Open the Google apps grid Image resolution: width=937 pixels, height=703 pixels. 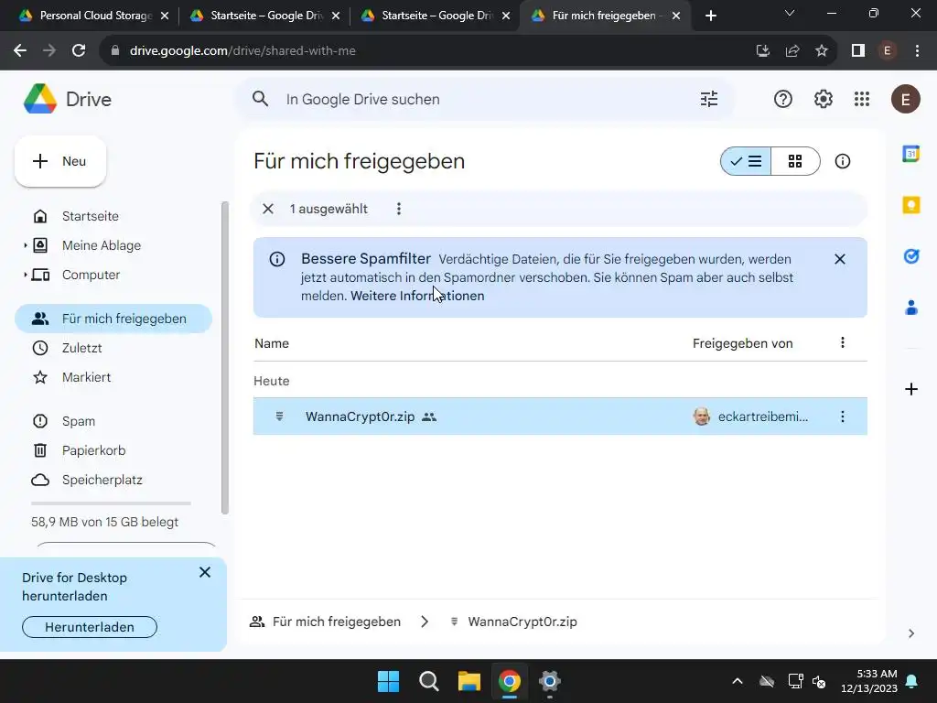(x=862, y=99)
